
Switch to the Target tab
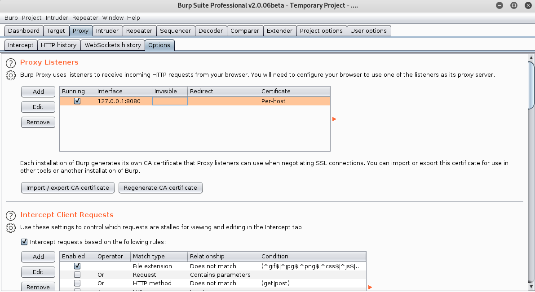[56, 31]
